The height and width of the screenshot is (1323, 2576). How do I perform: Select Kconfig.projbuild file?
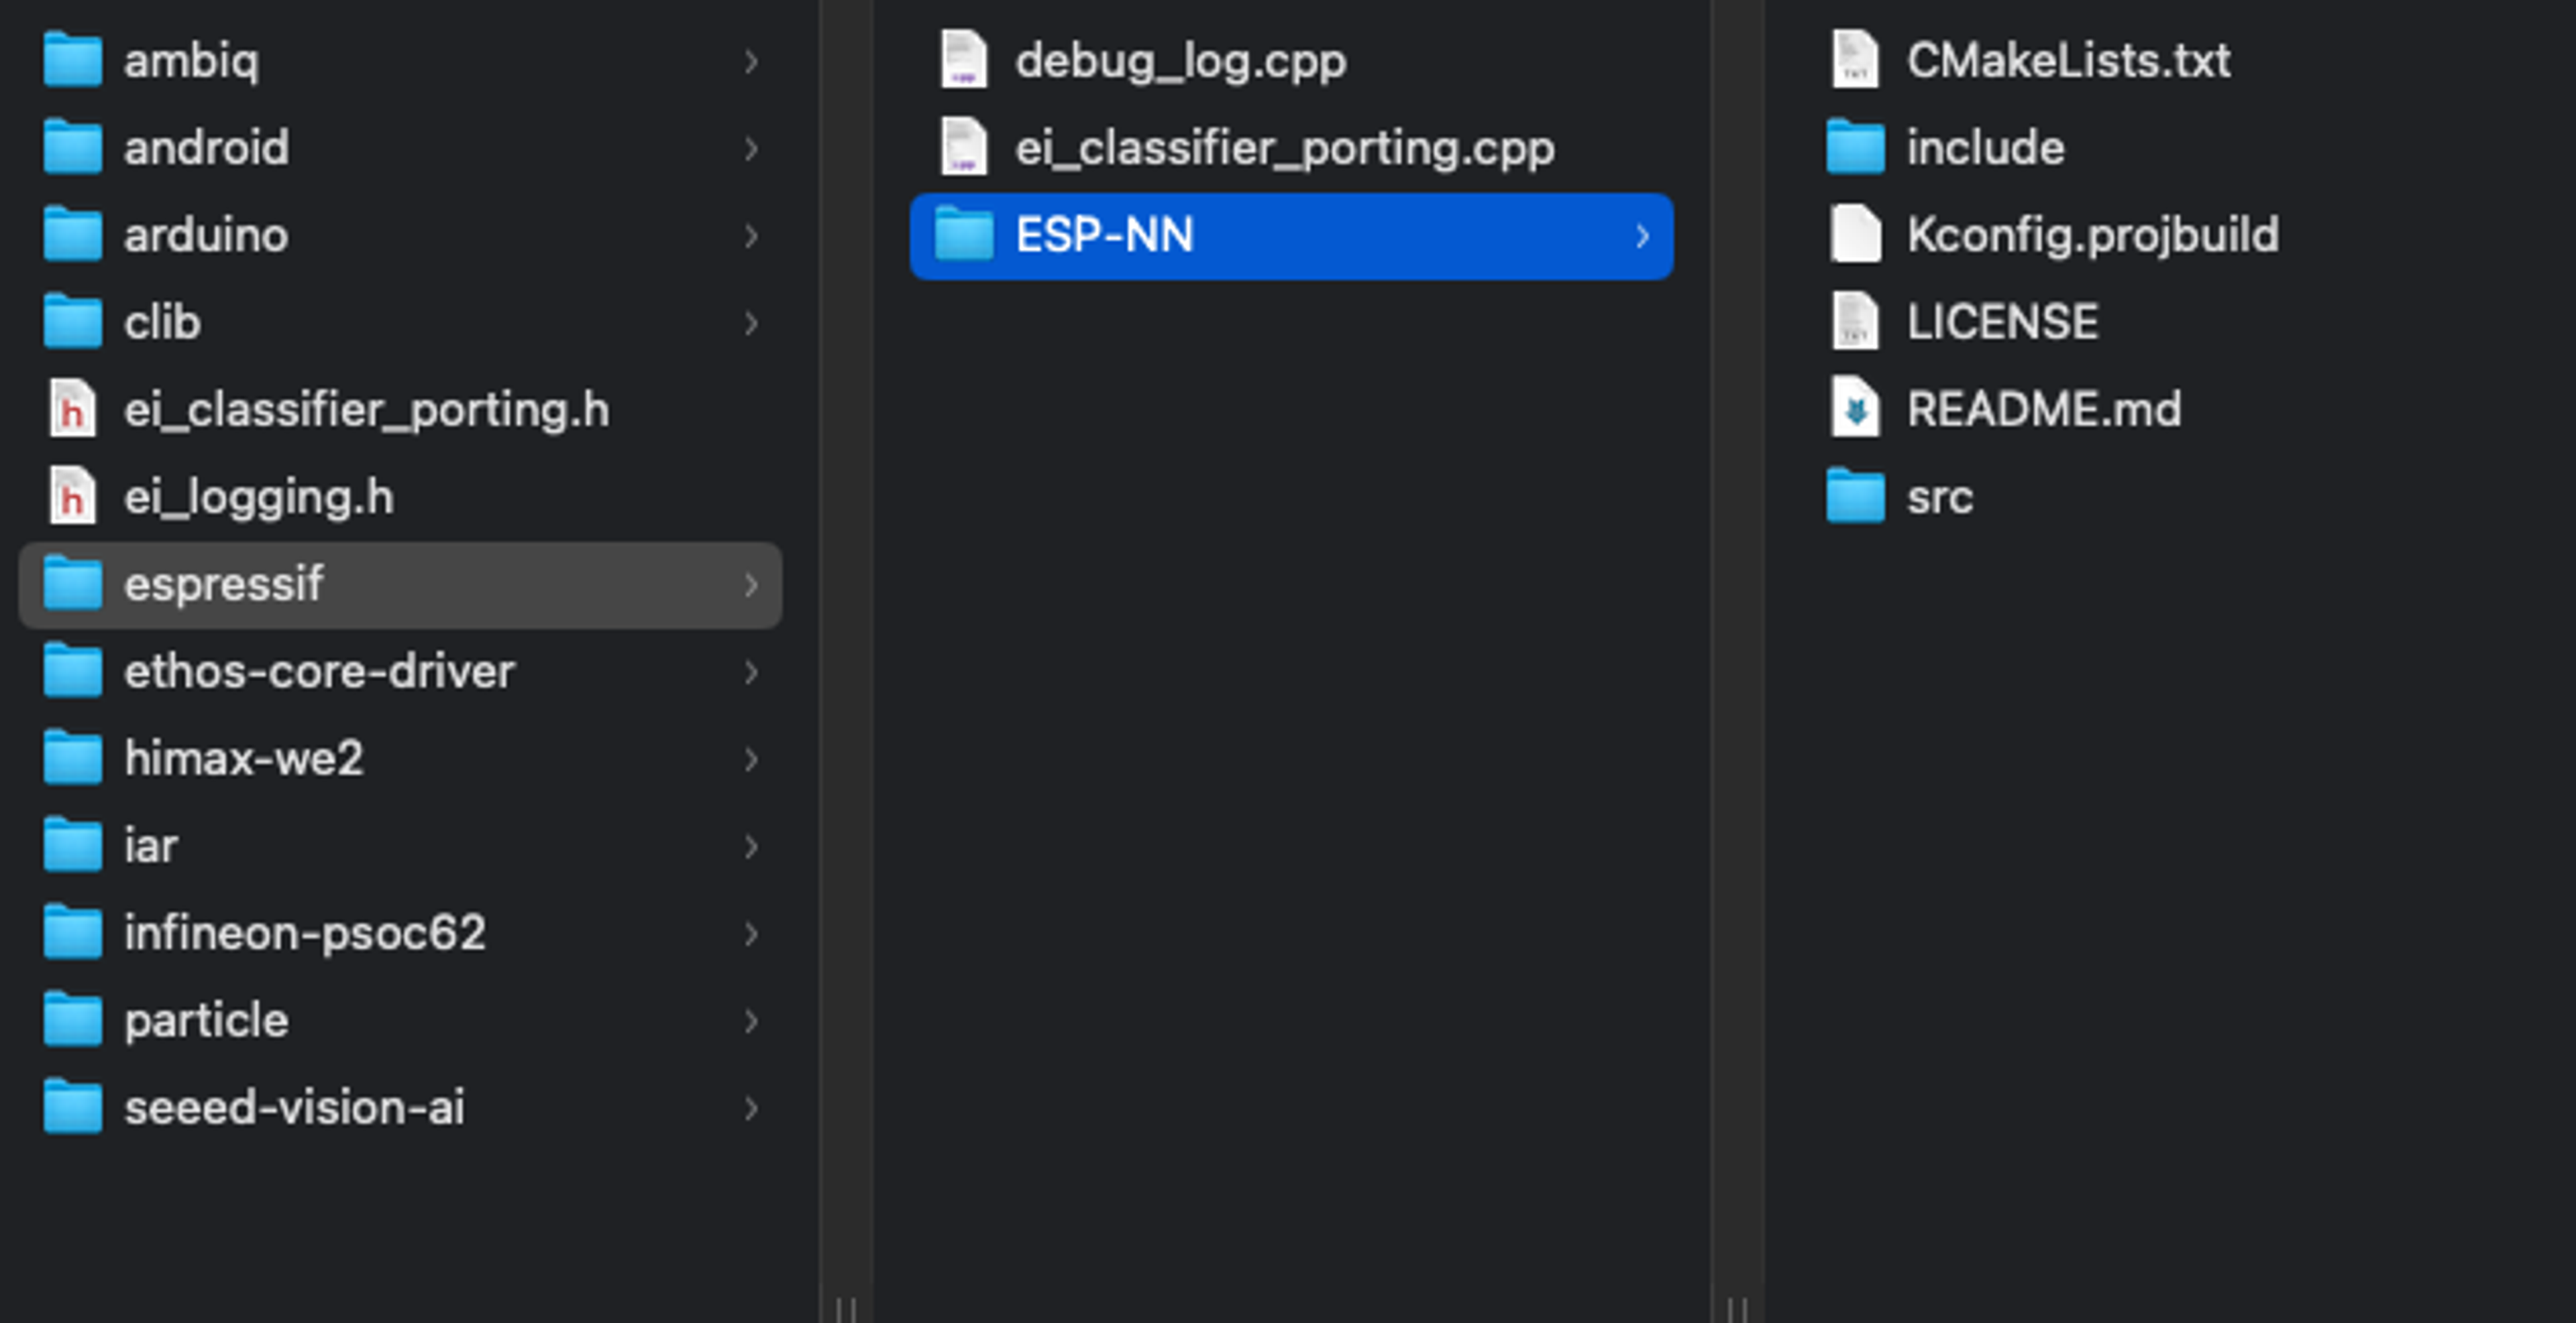tap(2092, 236)
